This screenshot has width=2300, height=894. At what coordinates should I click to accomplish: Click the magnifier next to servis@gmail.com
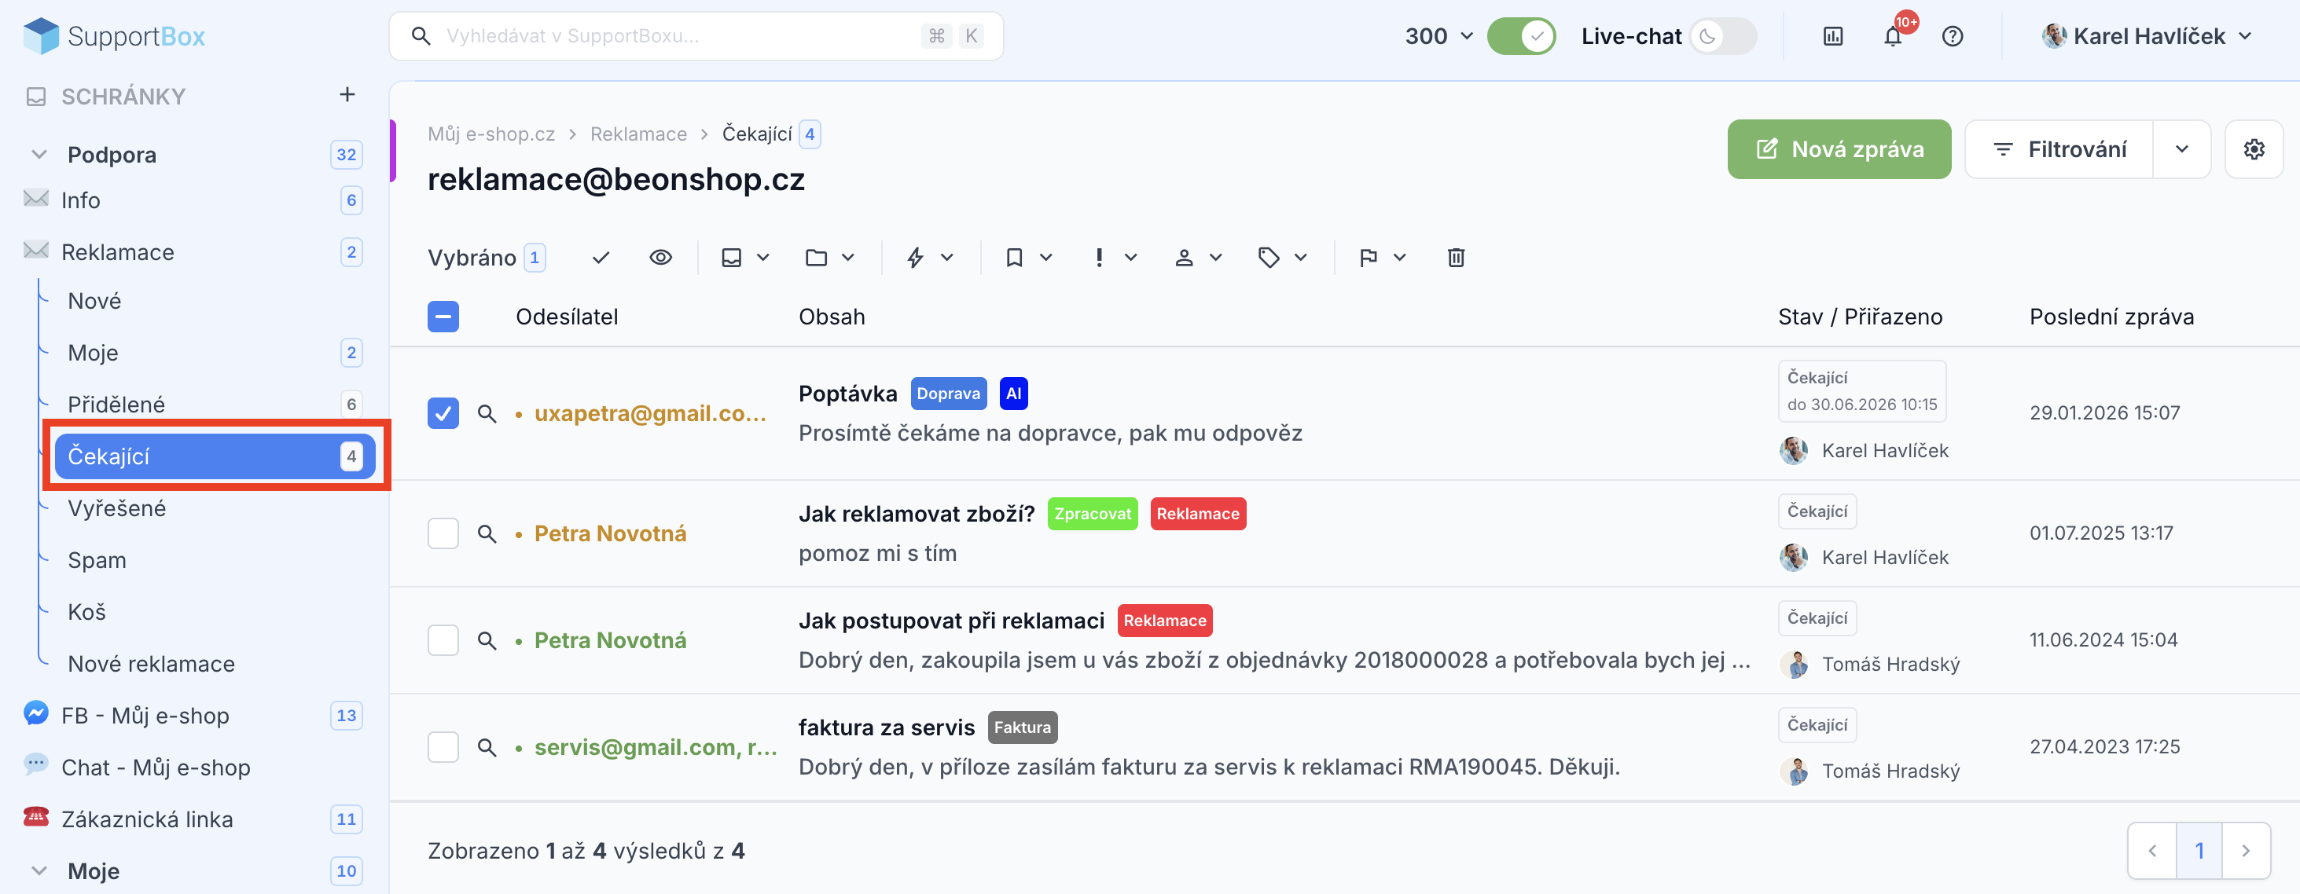tap(487, 747)
